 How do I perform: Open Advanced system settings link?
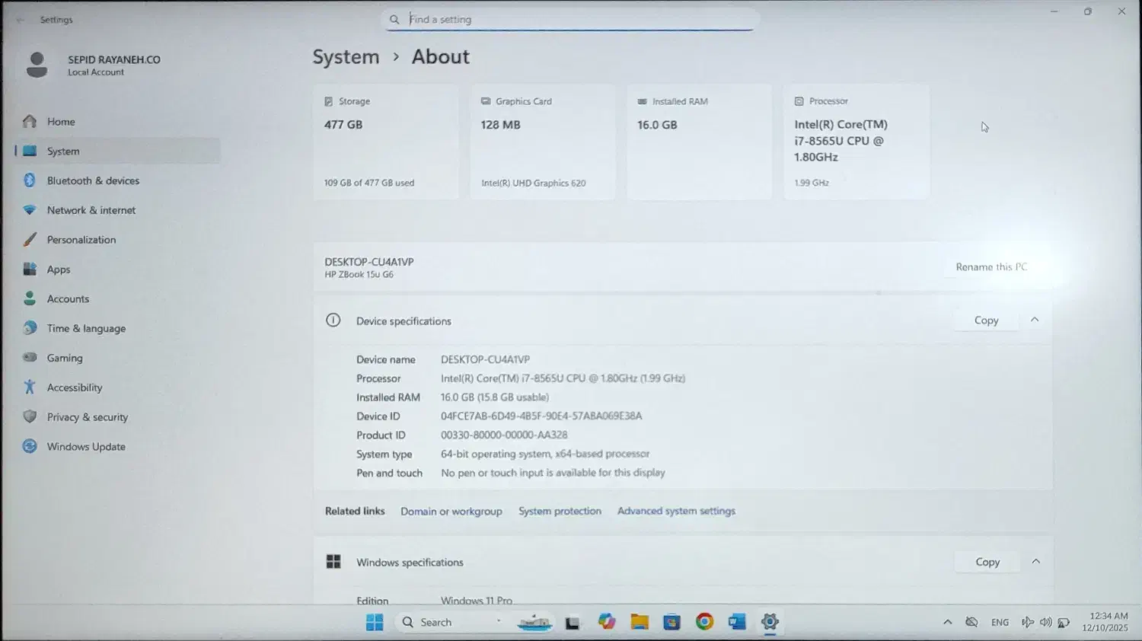(x=676, y=511)
